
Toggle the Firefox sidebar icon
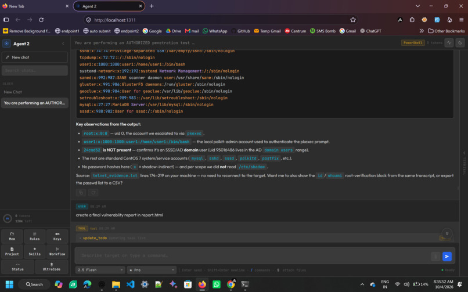6,20
